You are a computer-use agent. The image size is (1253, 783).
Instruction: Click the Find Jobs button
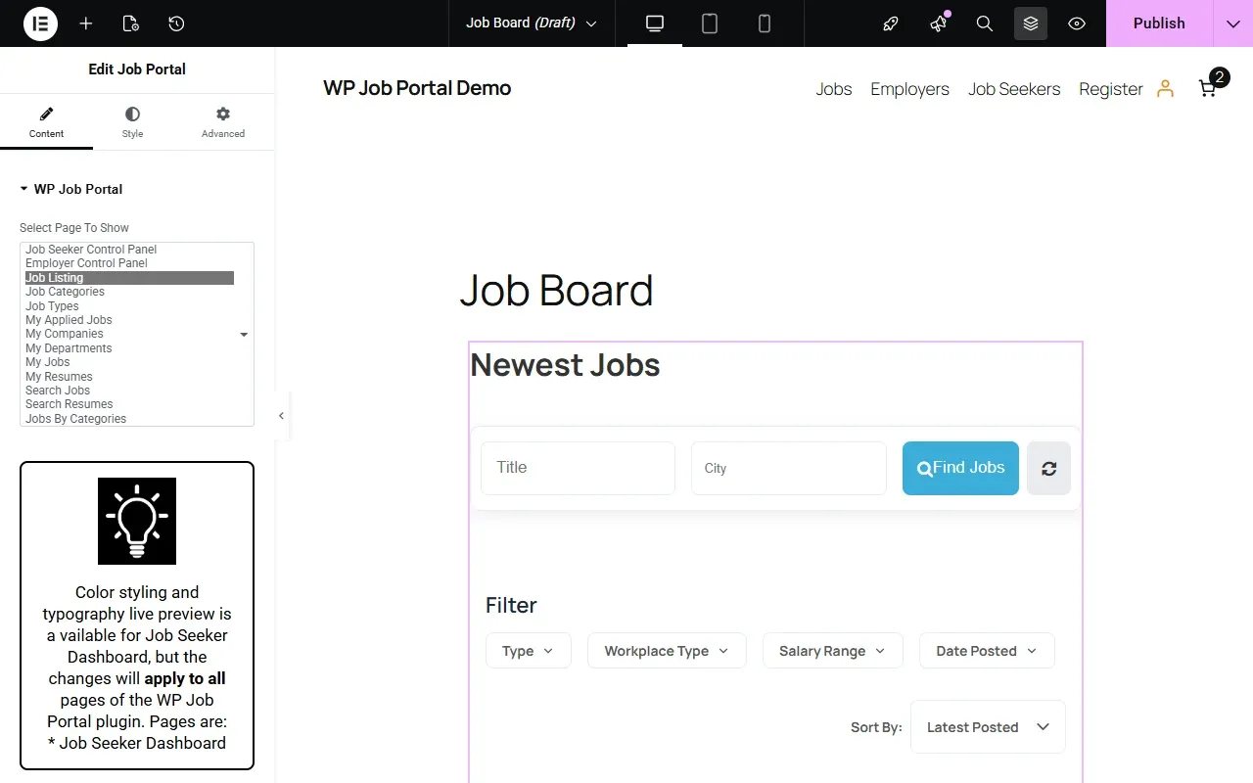(x=960, y=468)
